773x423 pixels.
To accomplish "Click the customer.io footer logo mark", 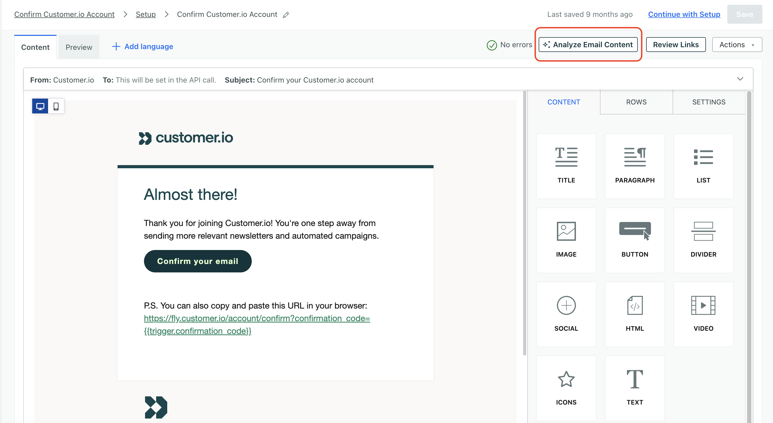I will pyautogui.click(x=156, y=407).
